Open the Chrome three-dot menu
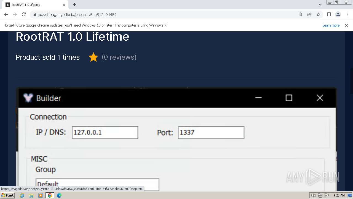353x199 pixels. click(x=347, y=14)
